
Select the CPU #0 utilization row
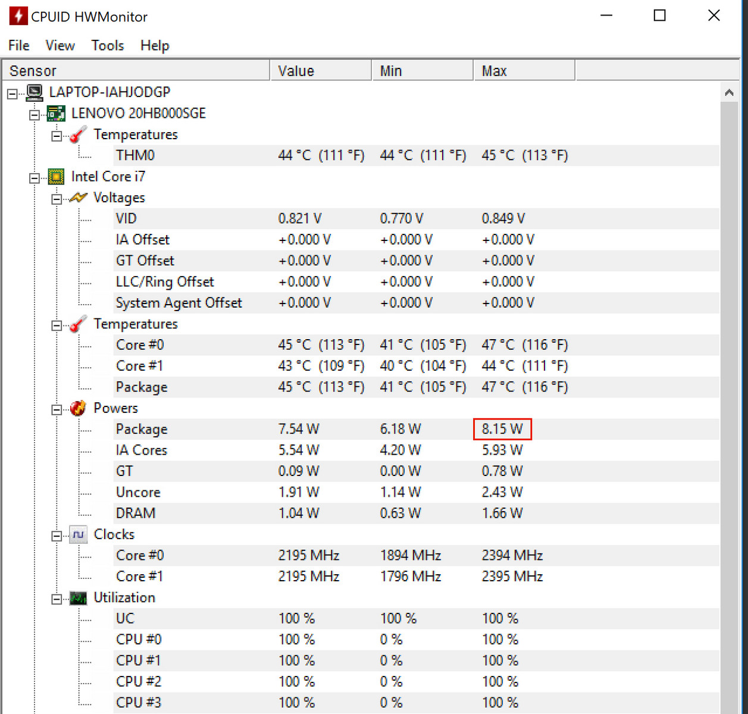point(417,640)
